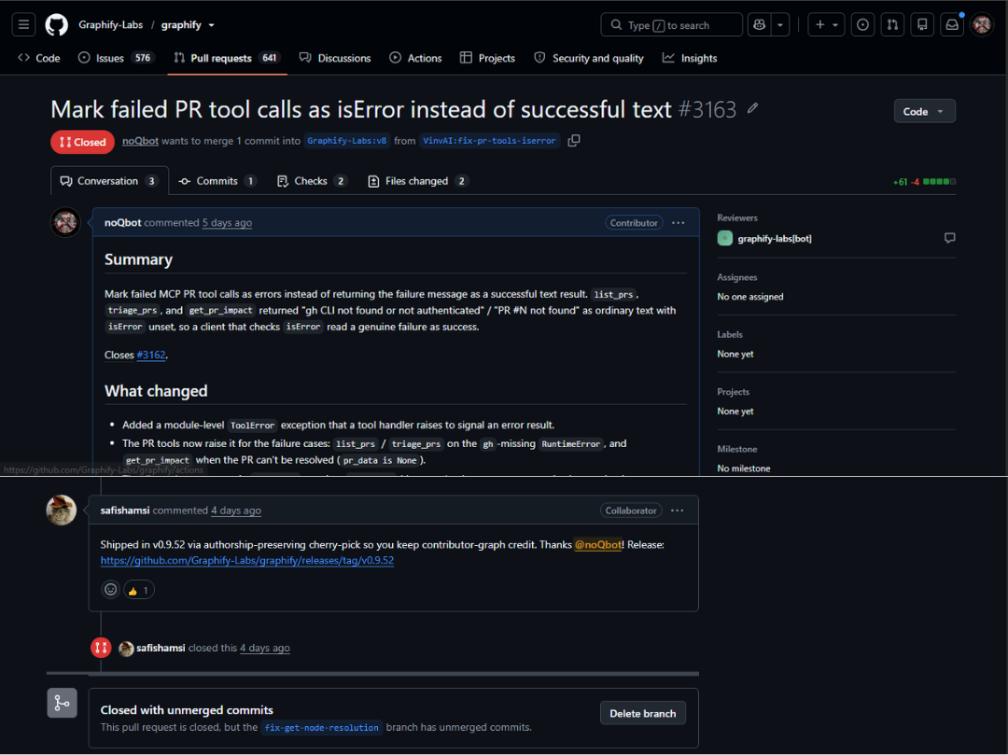1008x755 pixels.
Task: Open the Actions tab
Action: coord(415,58)
